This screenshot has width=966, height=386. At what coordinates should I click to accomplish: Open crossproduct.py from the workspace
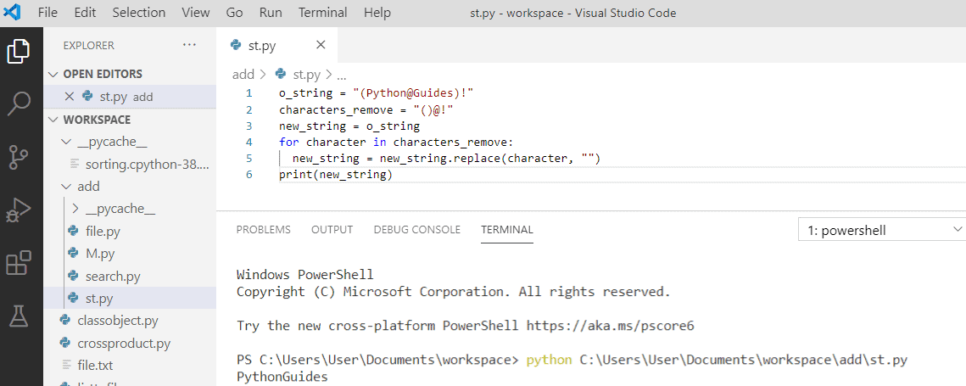(x=124, y=343)
